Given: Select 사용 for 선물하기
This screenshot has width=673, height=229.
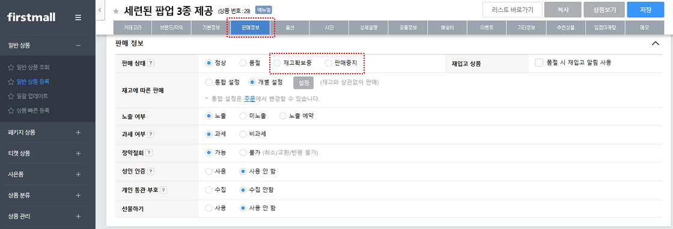Looking at the screenshot, I should 209,208.
